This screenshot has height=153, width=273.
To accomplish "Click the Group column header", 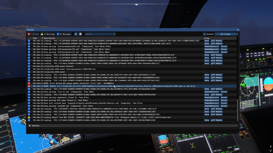I will click(207, 38).
